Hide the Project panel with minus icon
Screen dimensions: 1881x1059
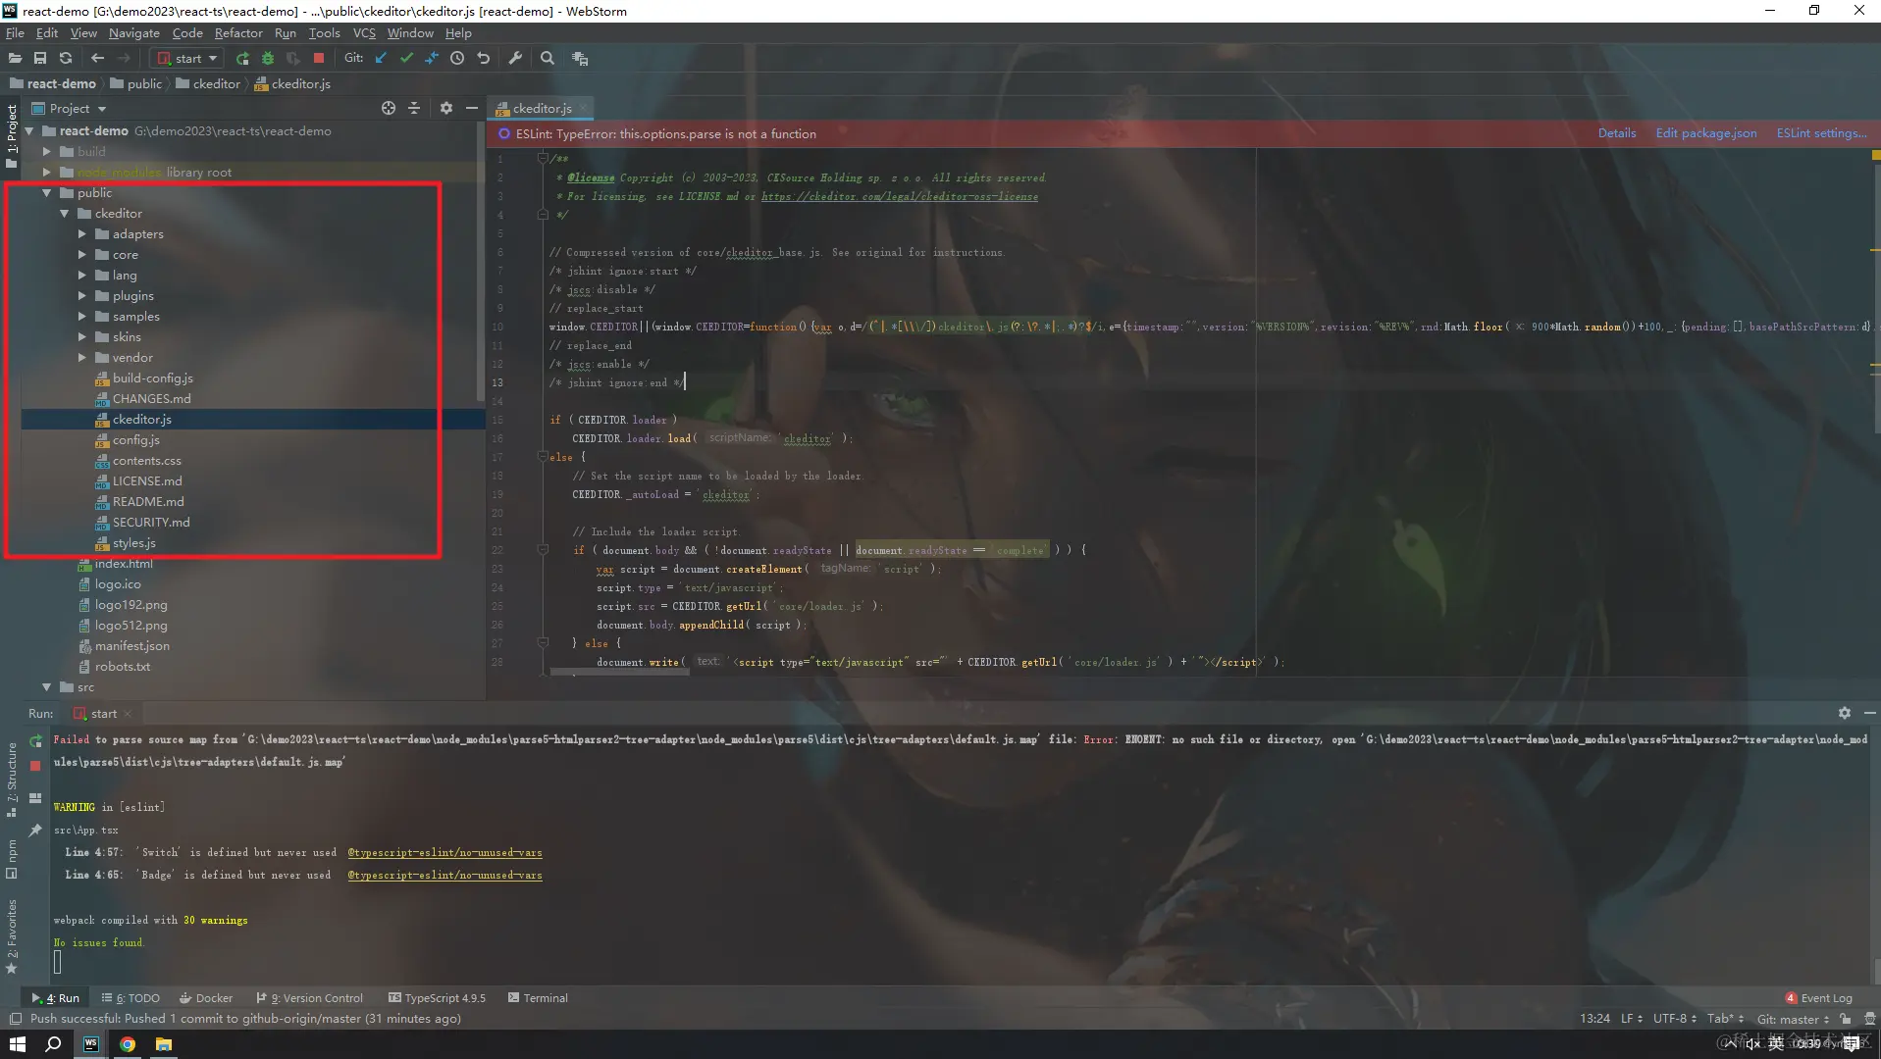(472, 108)
